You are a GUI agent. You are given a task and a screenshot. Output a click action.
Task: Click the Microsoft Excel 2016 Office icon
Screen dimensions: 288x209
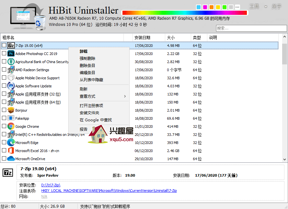[x=11, y=150]
